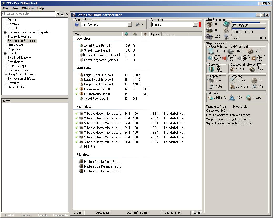Expand the Electronic Warfare tree node
273x218 pixels.
(5, 37)
